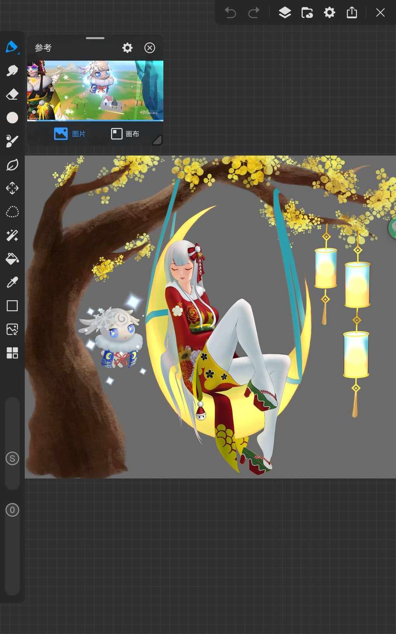Open the insert image tool
The image size is (396, 634).
[12, 329]
